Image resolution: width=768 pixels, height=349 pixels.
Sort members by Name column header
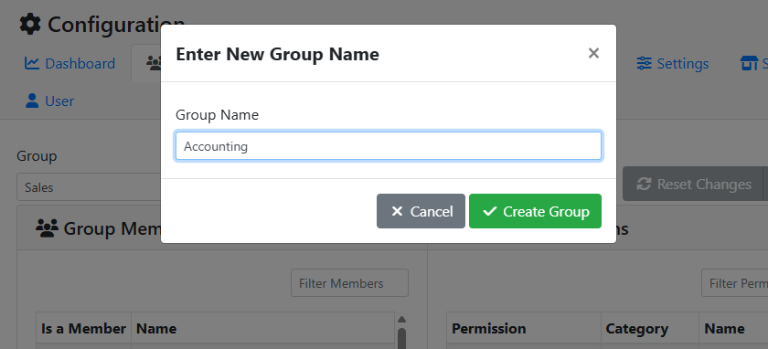click(x=262, y=328)
